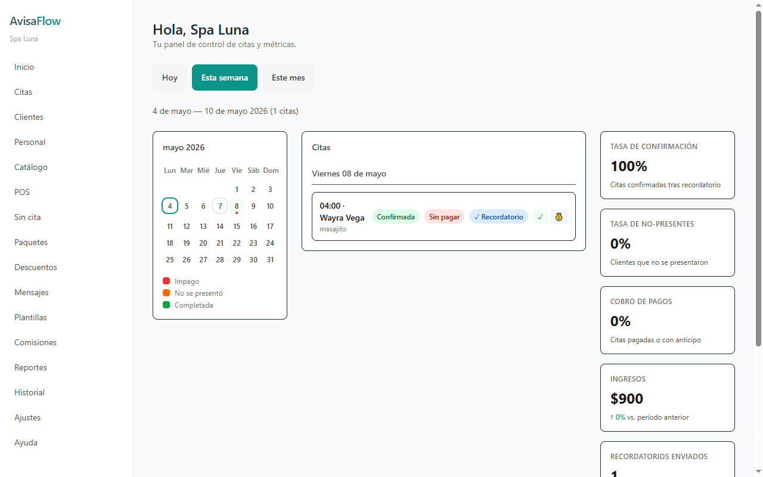Viewport: 763px width, 477px height.
Task: Click the Confirmada status badge
Action: point(396,217)
